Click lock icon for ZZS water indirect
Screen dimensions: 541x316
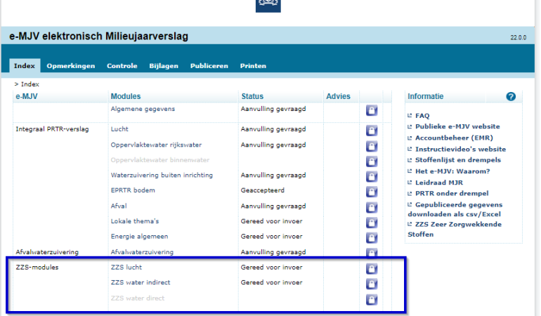(372, 284)
